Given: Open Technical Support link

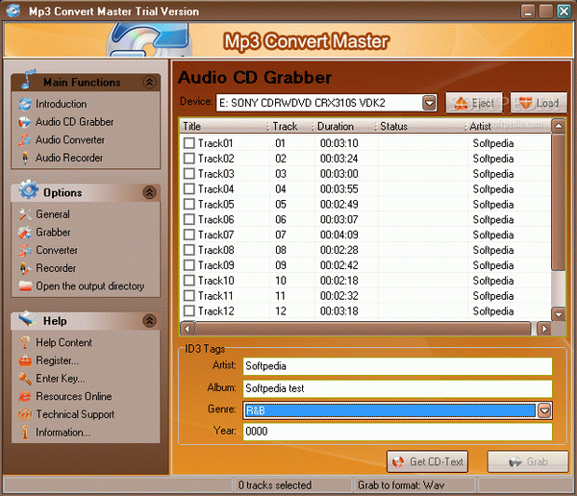Looking at the screenshot, I should (x=75, y=414).
